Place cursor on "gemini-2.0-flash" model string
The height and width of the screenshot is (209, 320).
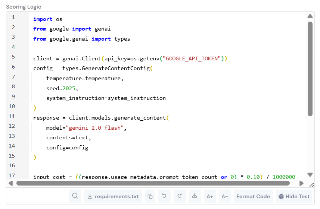coord(95,128)
